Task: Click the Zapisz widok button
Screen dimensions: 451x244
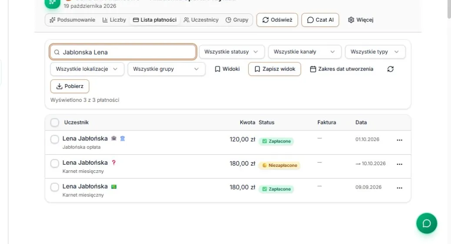Action: coord(275,69)
